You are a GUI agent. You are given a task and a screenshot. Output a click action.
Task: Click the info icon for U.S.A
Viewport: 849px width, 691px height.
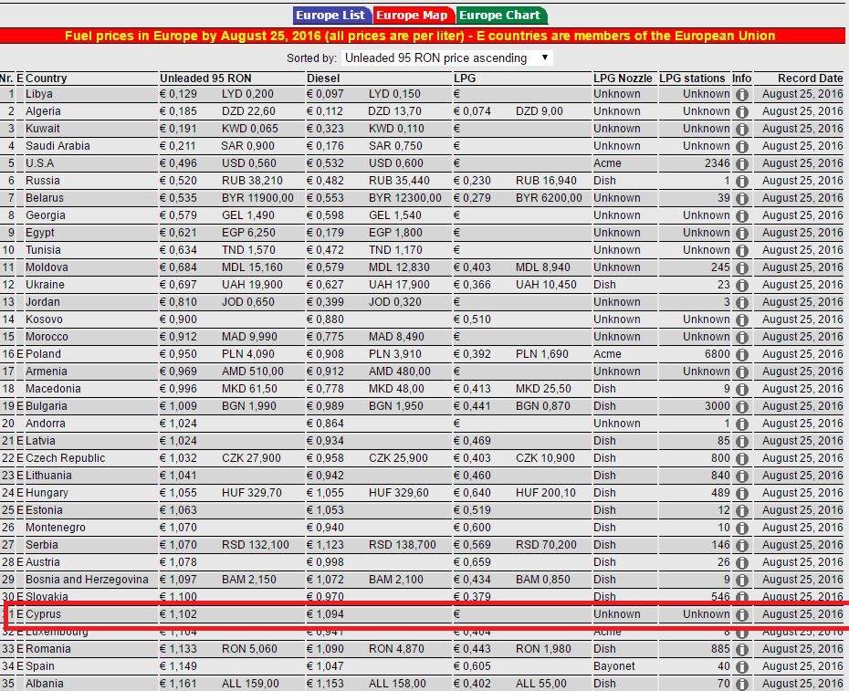click(x=742, y=163)
